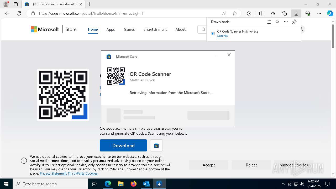336x189 pixels.
Task: Open the volume control in tray
Action: point(302,184)
